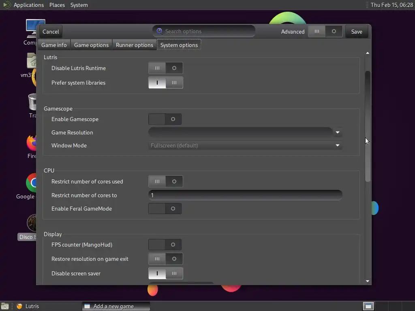
Task: Open the Applications menu
Action: (x=29, y=5)
